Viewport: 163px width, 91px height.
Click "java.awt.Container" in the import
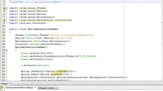point(32,23)
